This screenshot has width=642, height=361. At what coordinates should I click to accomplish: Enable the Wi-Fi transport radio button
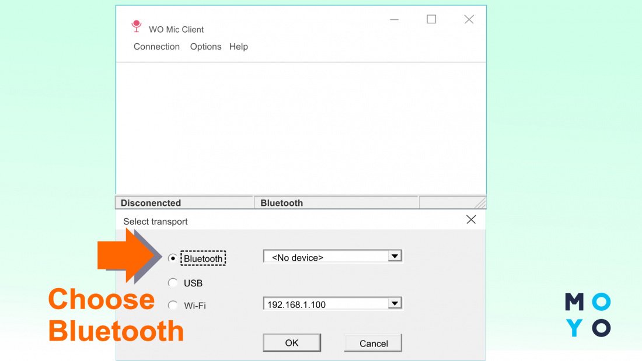click(x=172, y=305)
